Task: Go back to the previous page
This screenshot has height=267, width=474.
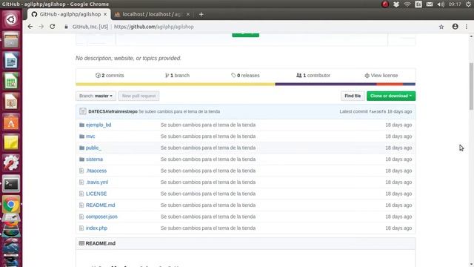Action: [x=30, y=27]
